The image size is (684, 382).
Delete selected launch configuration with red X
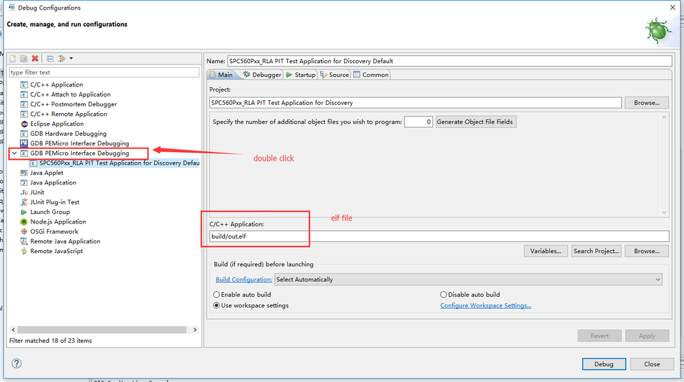pos(35,58)
